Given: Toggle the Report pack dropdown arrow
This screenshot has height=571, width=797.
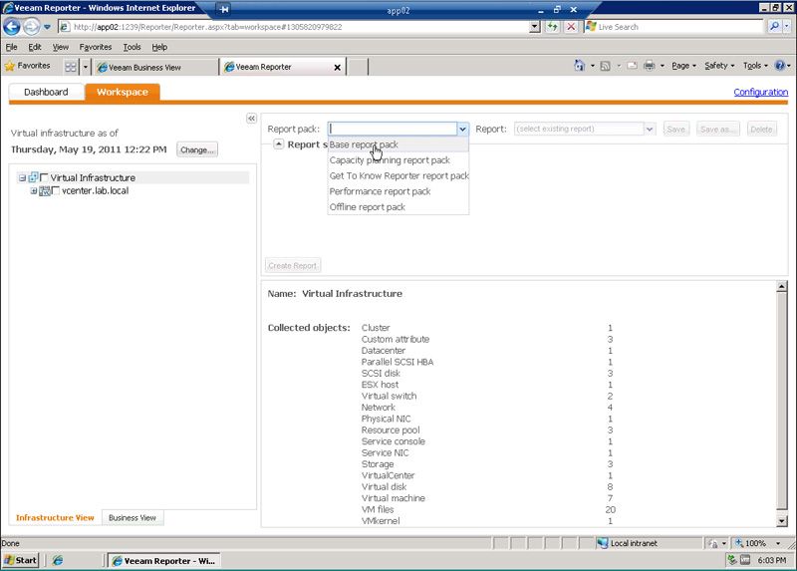Looking at the screenshot, I should 462,129.
